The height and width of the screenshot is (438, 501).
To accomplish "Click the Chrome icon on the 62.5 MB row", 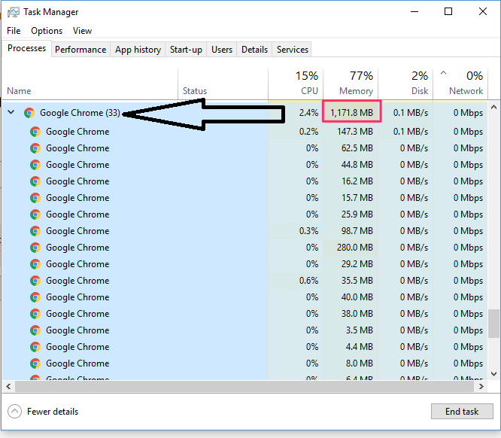I will [x=35, y=148].
